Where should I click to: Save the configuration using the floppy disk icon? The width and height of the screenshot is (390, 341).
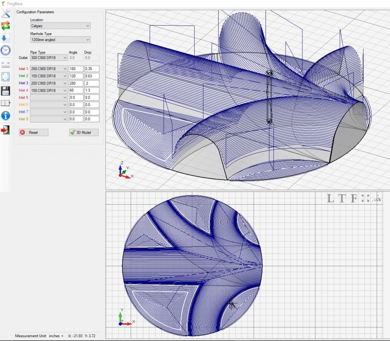pyautogui.click(x=6, y=90)
